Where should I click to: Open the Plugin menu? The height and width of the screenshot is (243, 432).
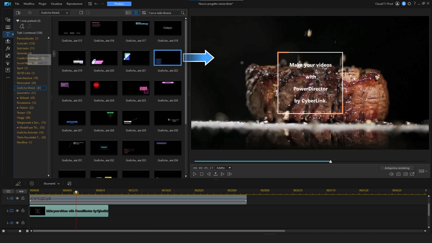42,4
